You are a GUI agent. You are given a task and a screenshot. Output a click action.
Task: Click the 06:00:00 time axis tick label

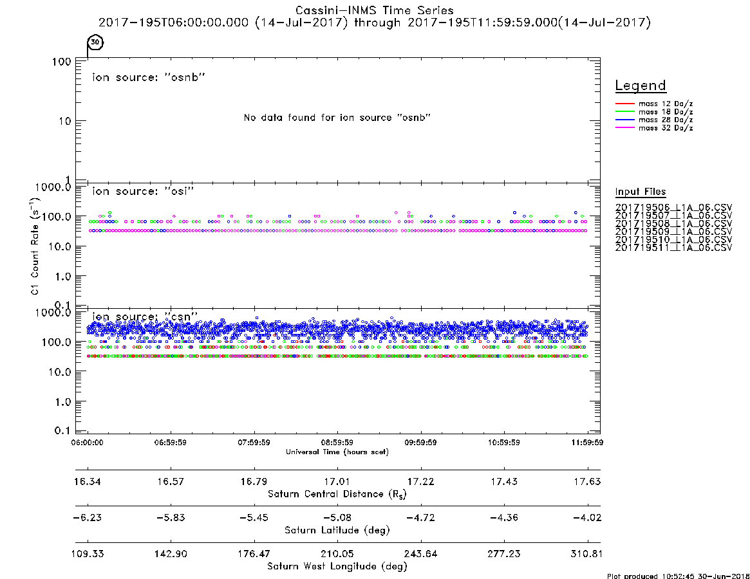pyautogui.click(x=87, y=443)
